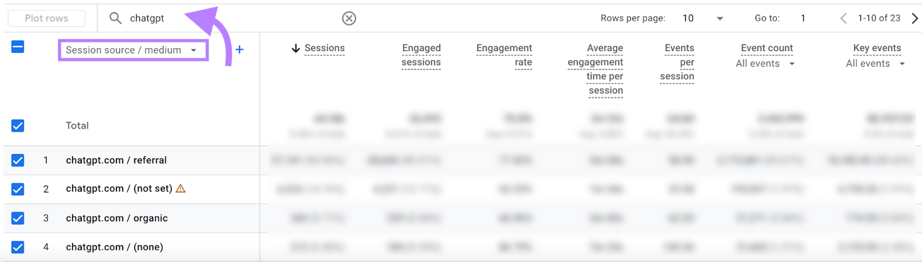Image resolution: width=922 pixels, height=262 pixels.
Task: Go to the previous page of rows
Action: click(844, 18)
